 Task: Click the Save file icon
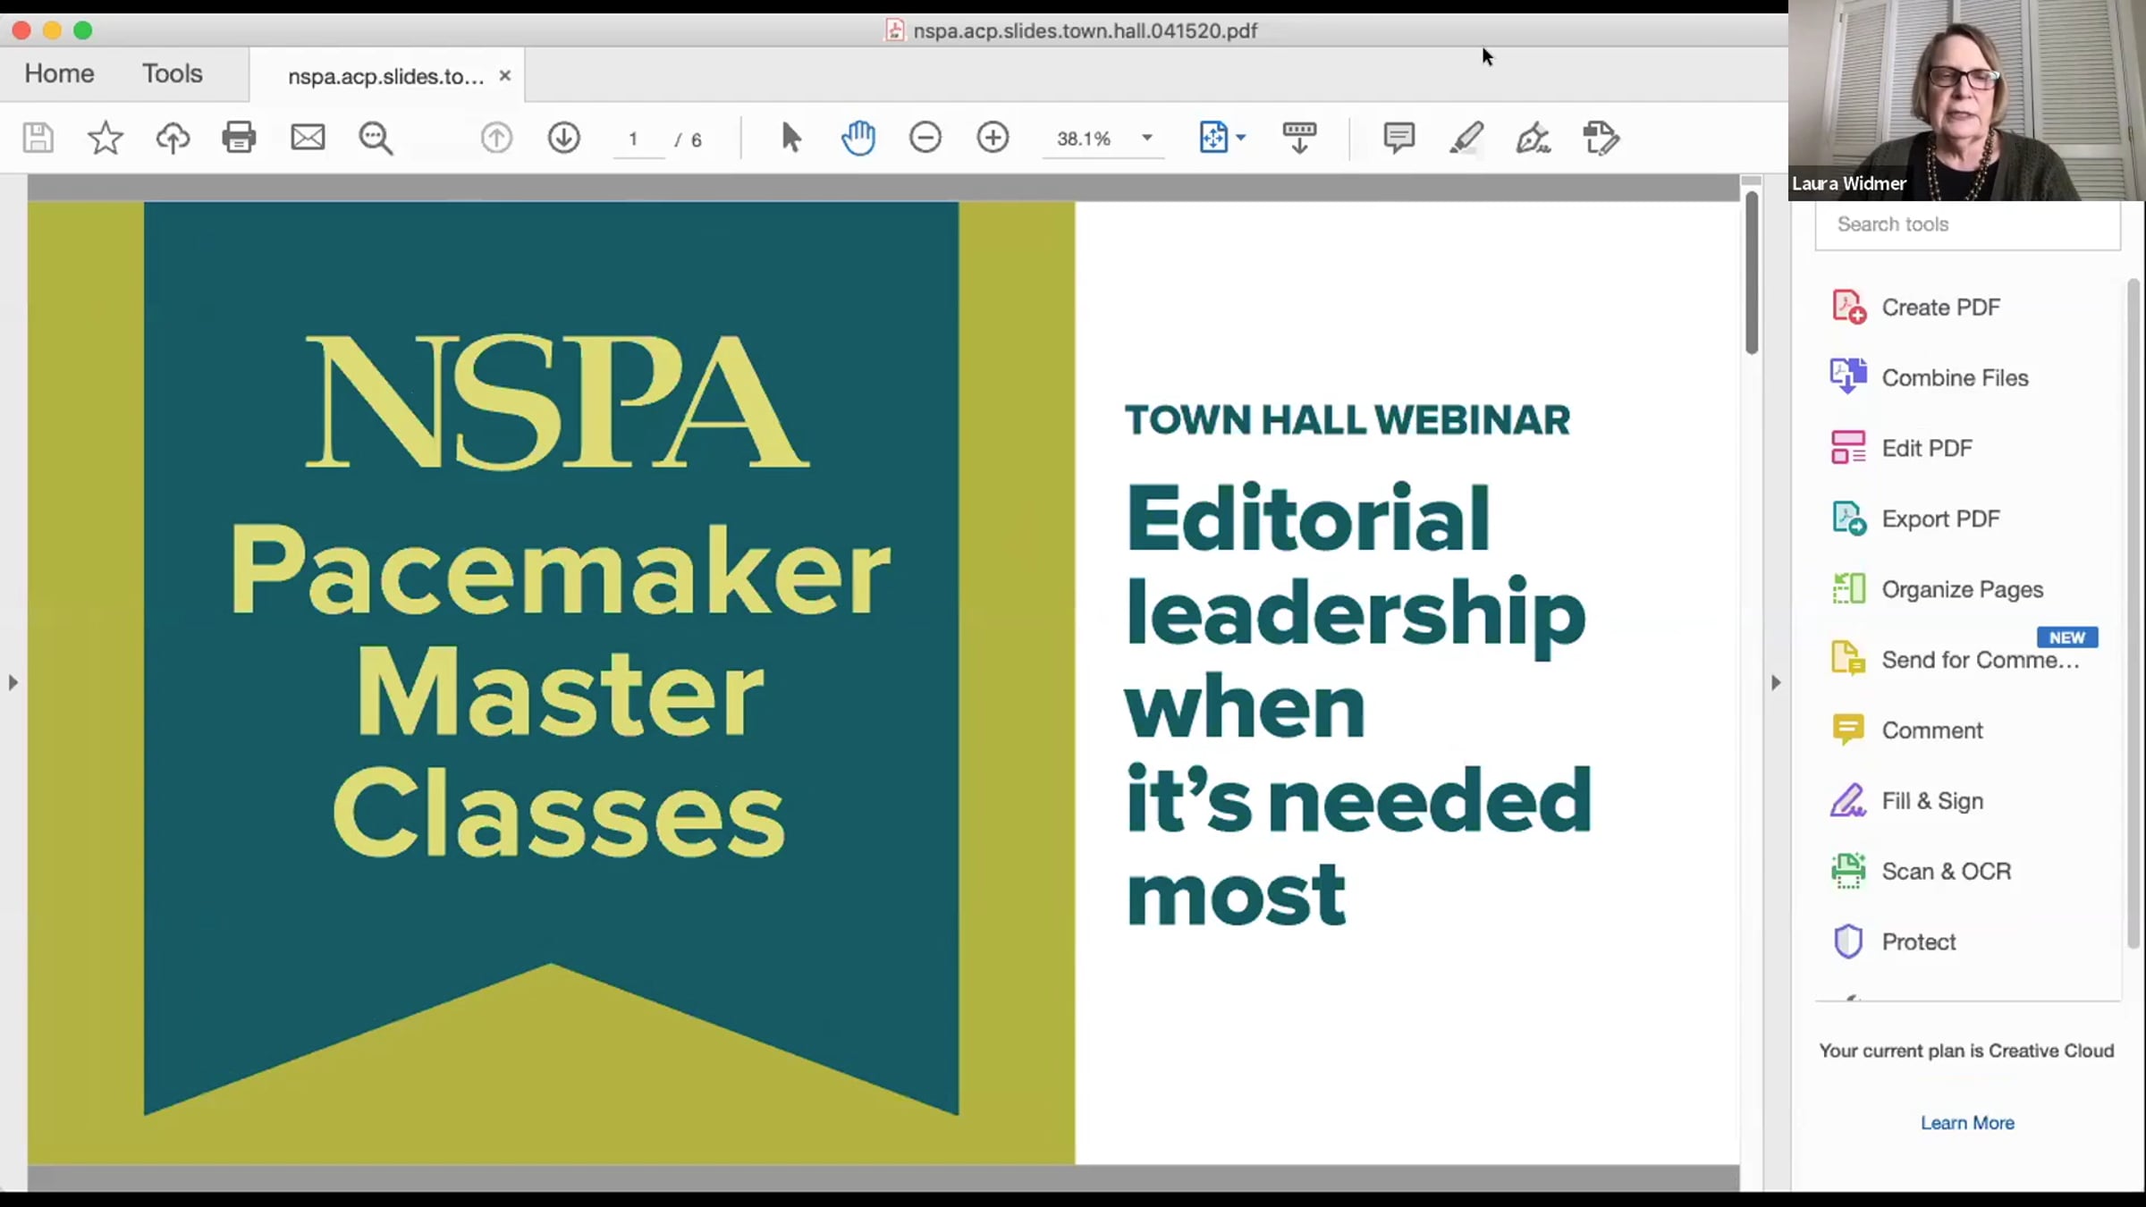pos(38,139)
